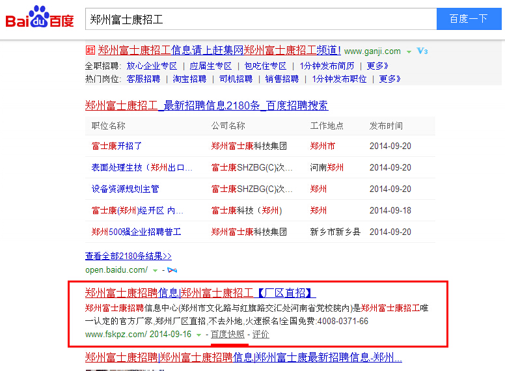505x371 pixels.
Task: Open 应届生专区 link
Action: (x=211, y=66)
